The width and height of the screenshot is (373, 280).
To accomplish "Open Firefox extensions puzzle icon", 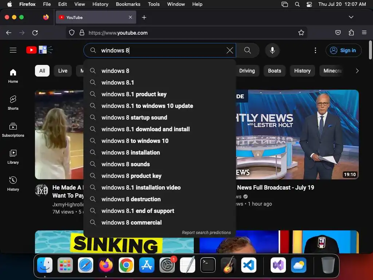I will click(351, 32).
